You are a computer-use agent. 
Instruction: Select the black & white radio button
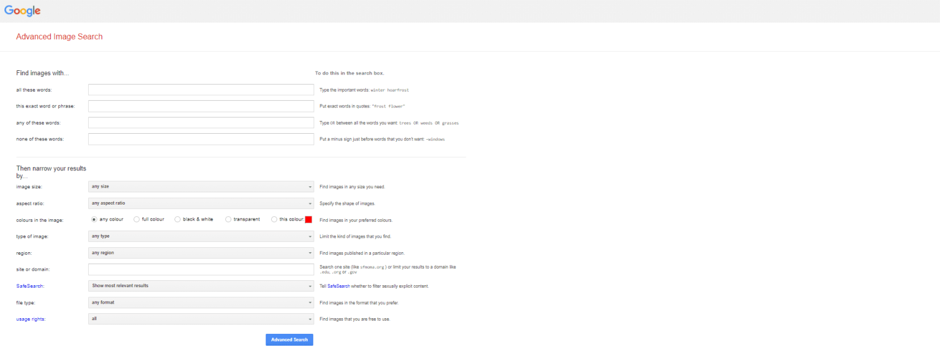click(177, 219)
